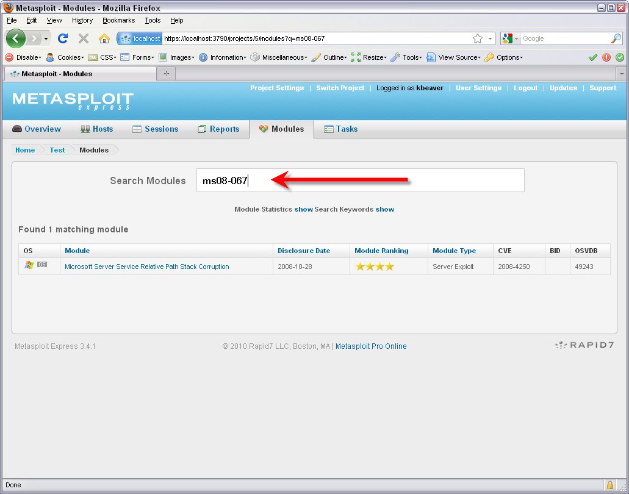This screenshot has width=629, height=494.
Task: Open the Updates link
Action: point(563,88)
